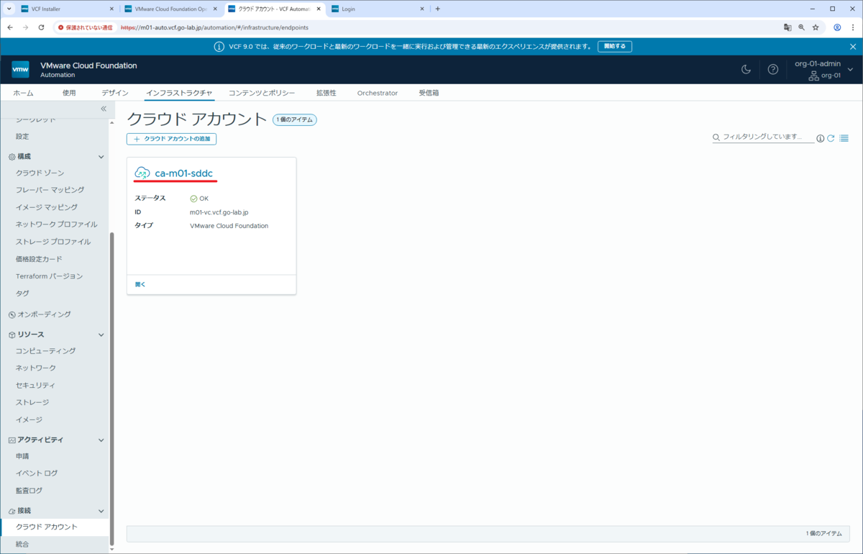Click the browser address bar URL
The image size is (863, 554).
[214, 27]
